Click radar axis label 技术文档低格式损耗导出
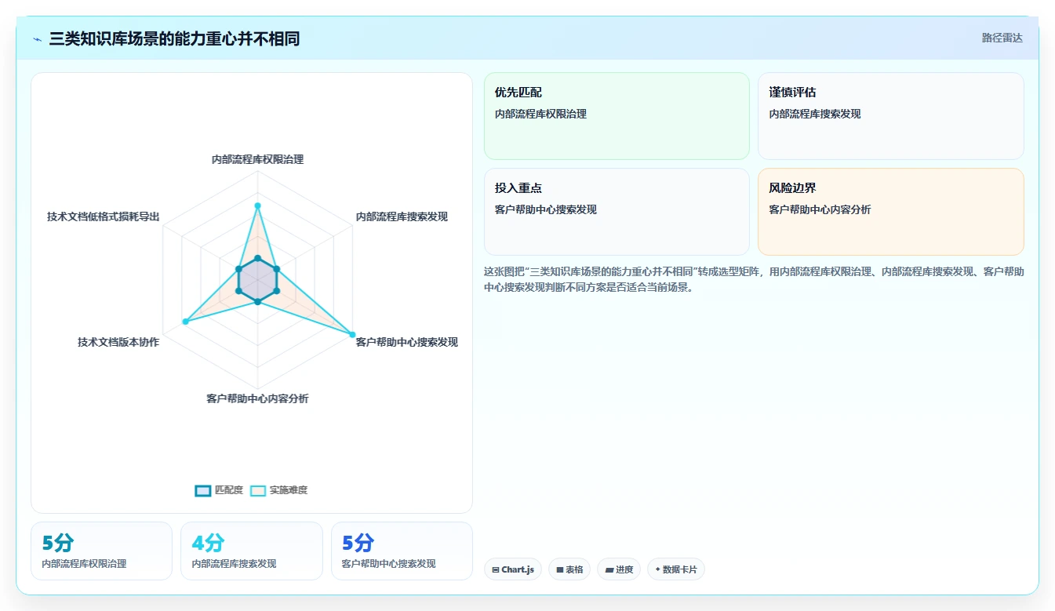The image size is (1055, 611). click(x=103, y=216)
